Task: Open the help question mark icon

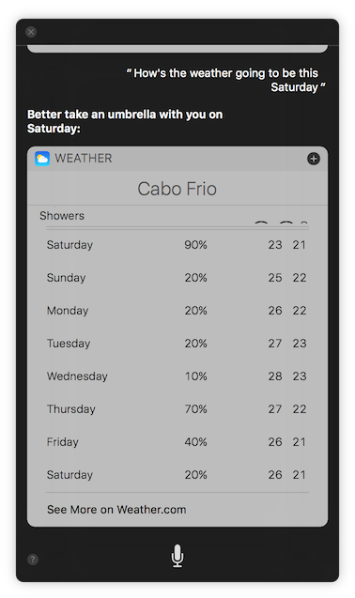Action: coord(33,560)
